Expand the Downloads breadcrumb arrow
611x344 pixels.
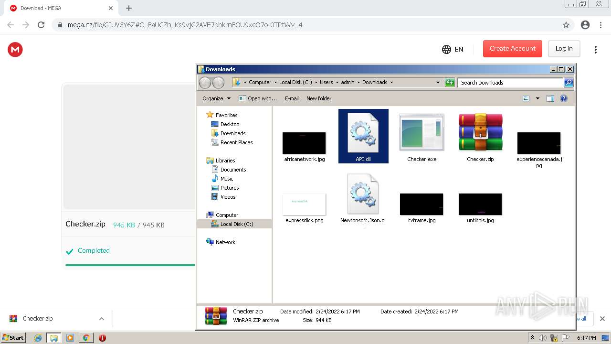click(x=391, y=83)
